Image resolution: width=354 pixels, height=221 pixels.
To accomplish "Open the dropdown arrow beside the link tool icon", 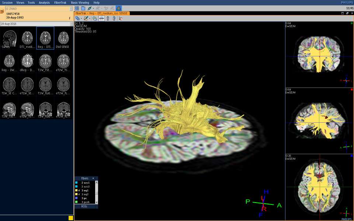I will (x=93, y=8).
